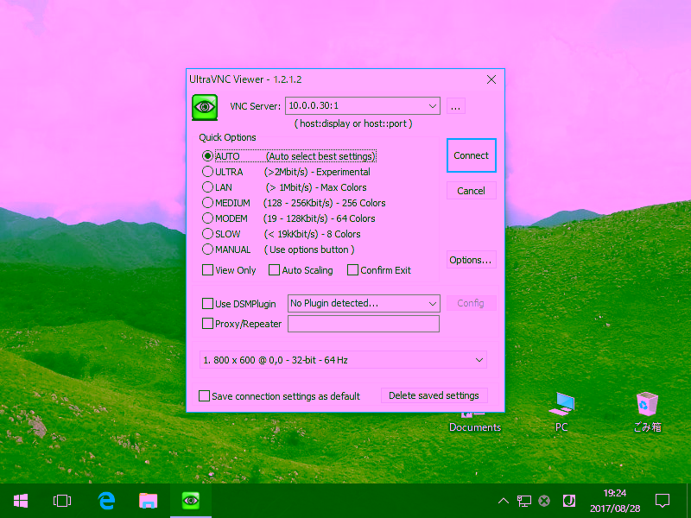Open File Explorer from the taskbar
This screenshot has height=518, width=691.
coord(148,500)
